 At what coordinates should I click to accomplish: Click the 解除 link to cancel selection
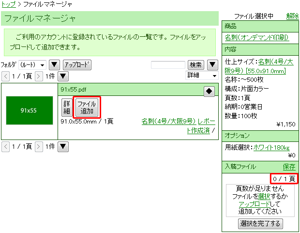click(292, 16)
